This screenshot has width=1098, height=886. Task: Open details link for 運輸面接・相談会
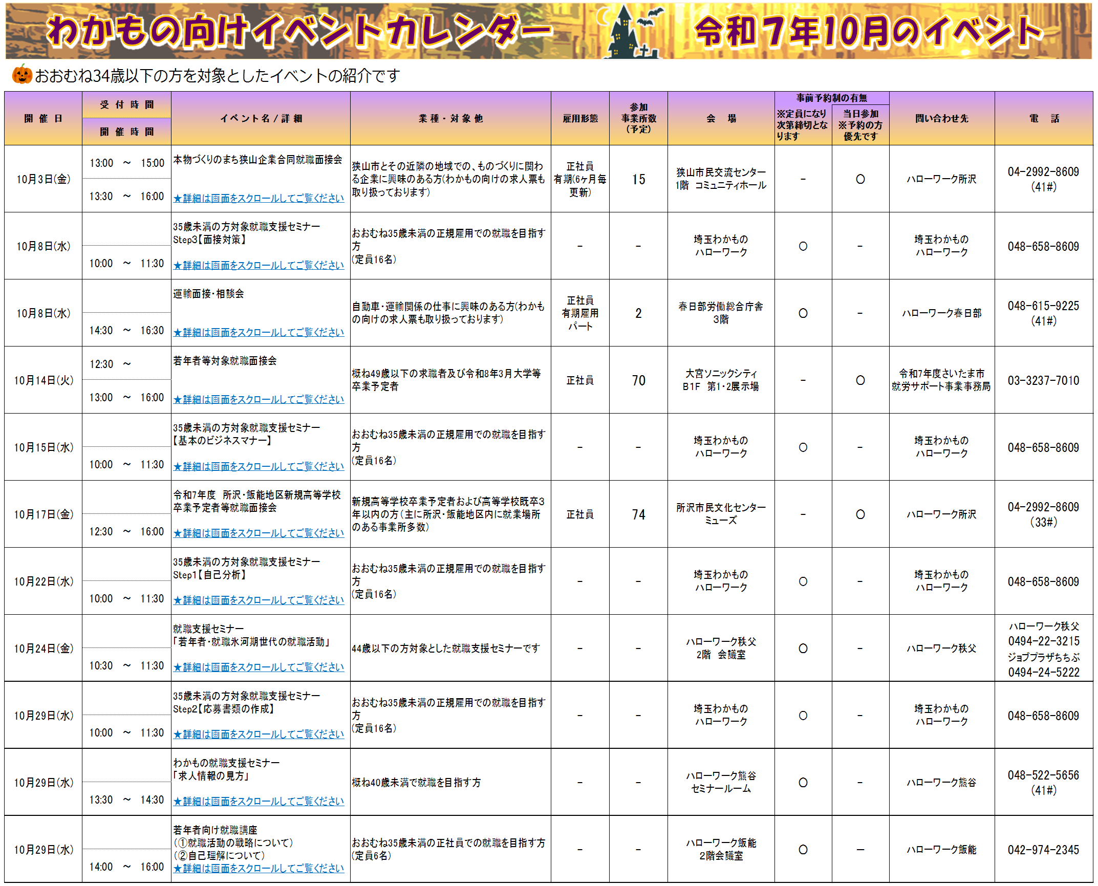[x=259, y=333]
